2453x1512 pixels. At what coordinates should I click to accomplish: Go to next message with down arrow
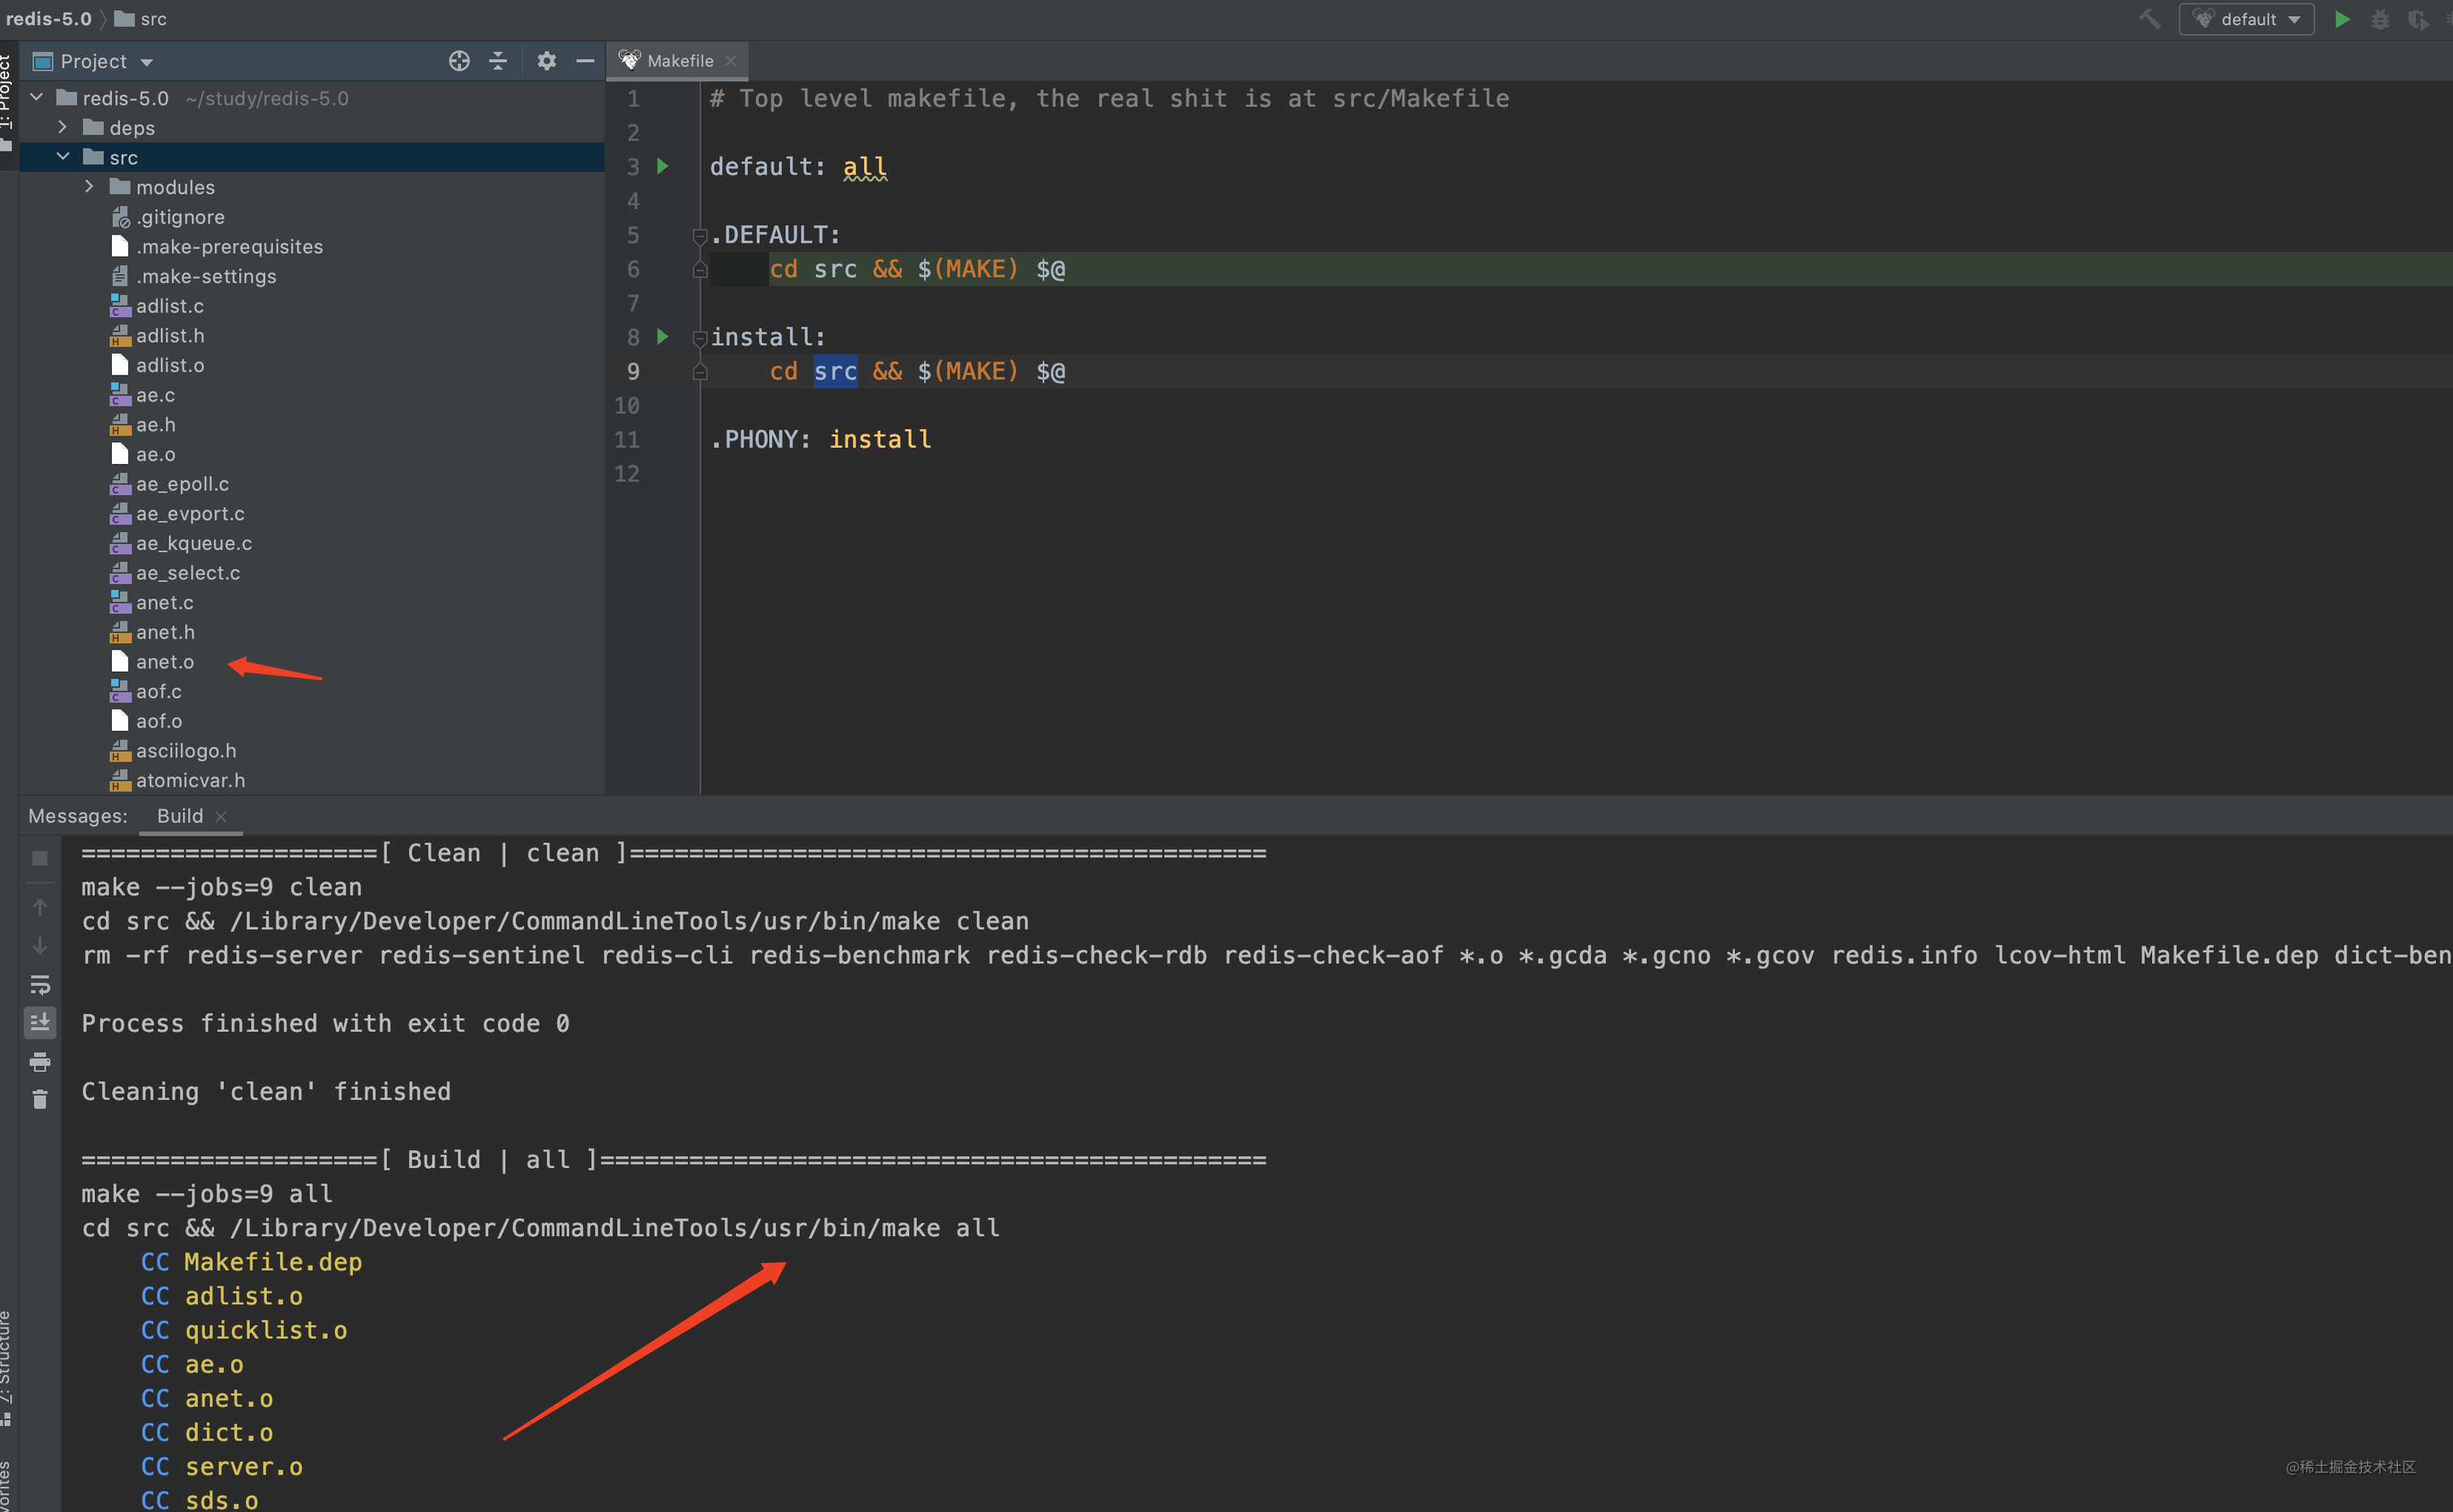(x=40, y=945)
